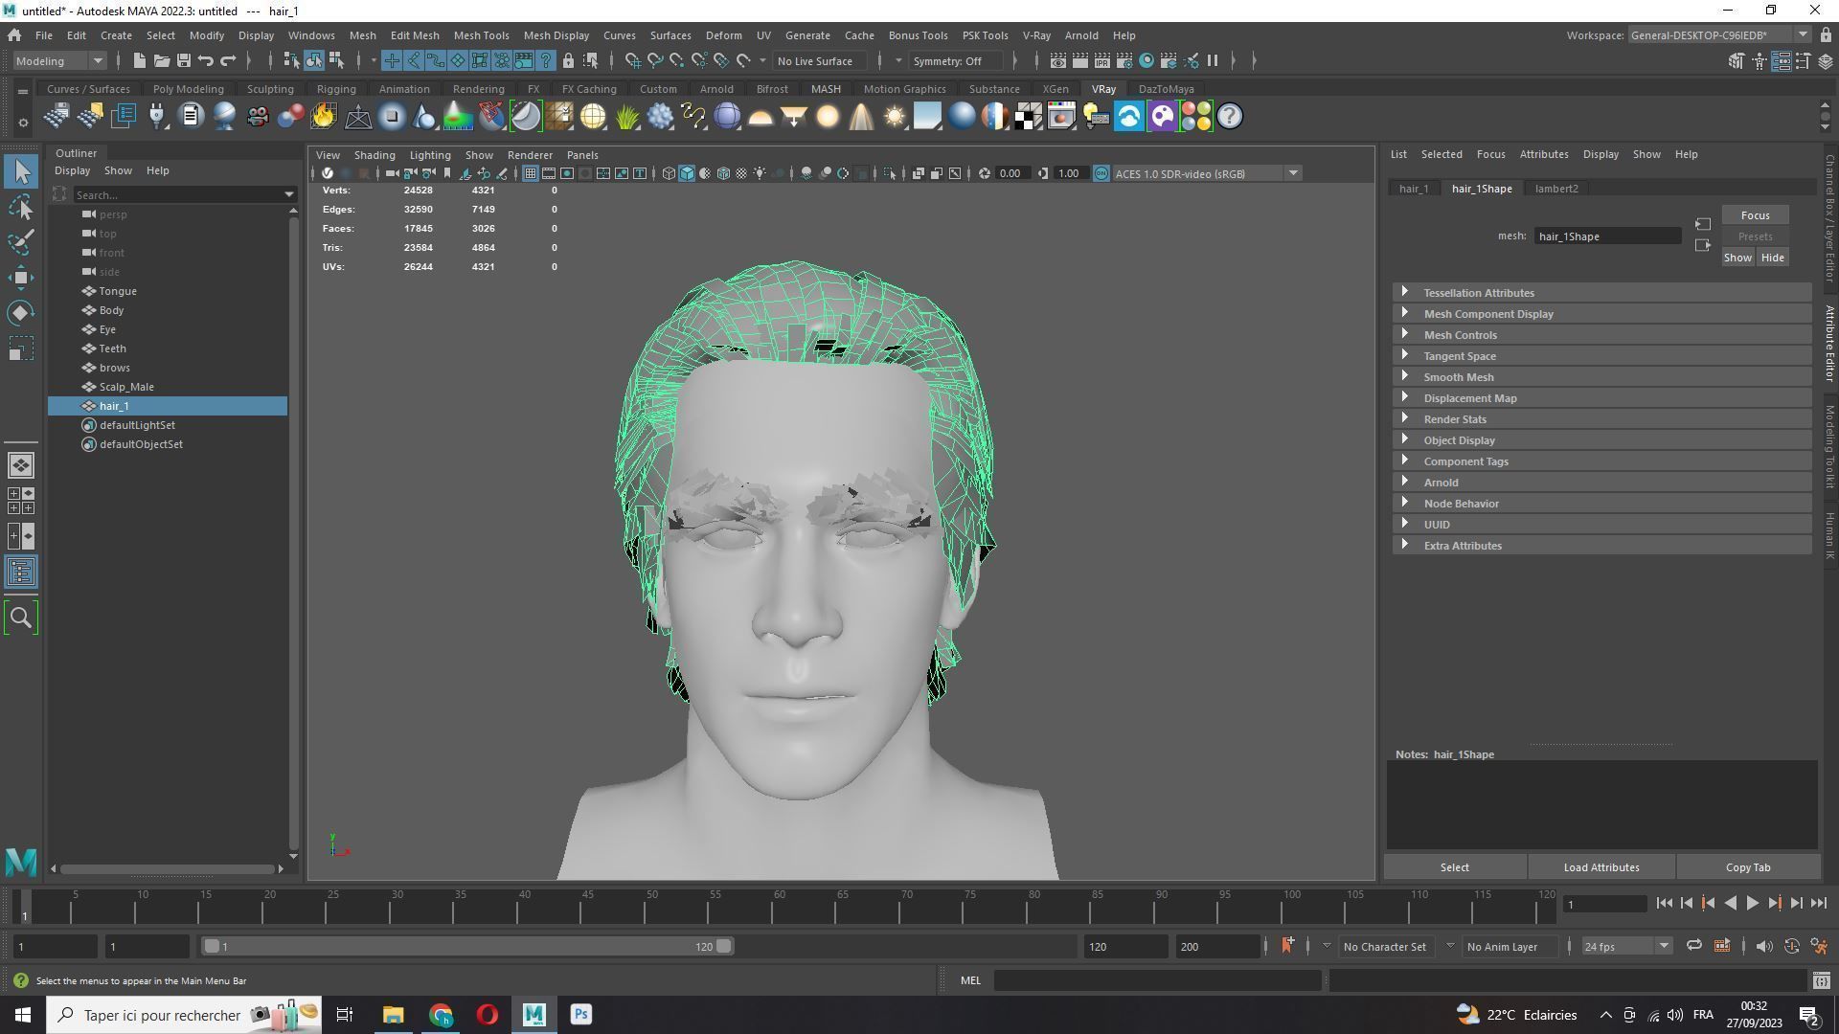Click the Show button in Attribute Editor
Screen dimensions: 1839x1034
pyautogui.click(x=1737, y=258)
